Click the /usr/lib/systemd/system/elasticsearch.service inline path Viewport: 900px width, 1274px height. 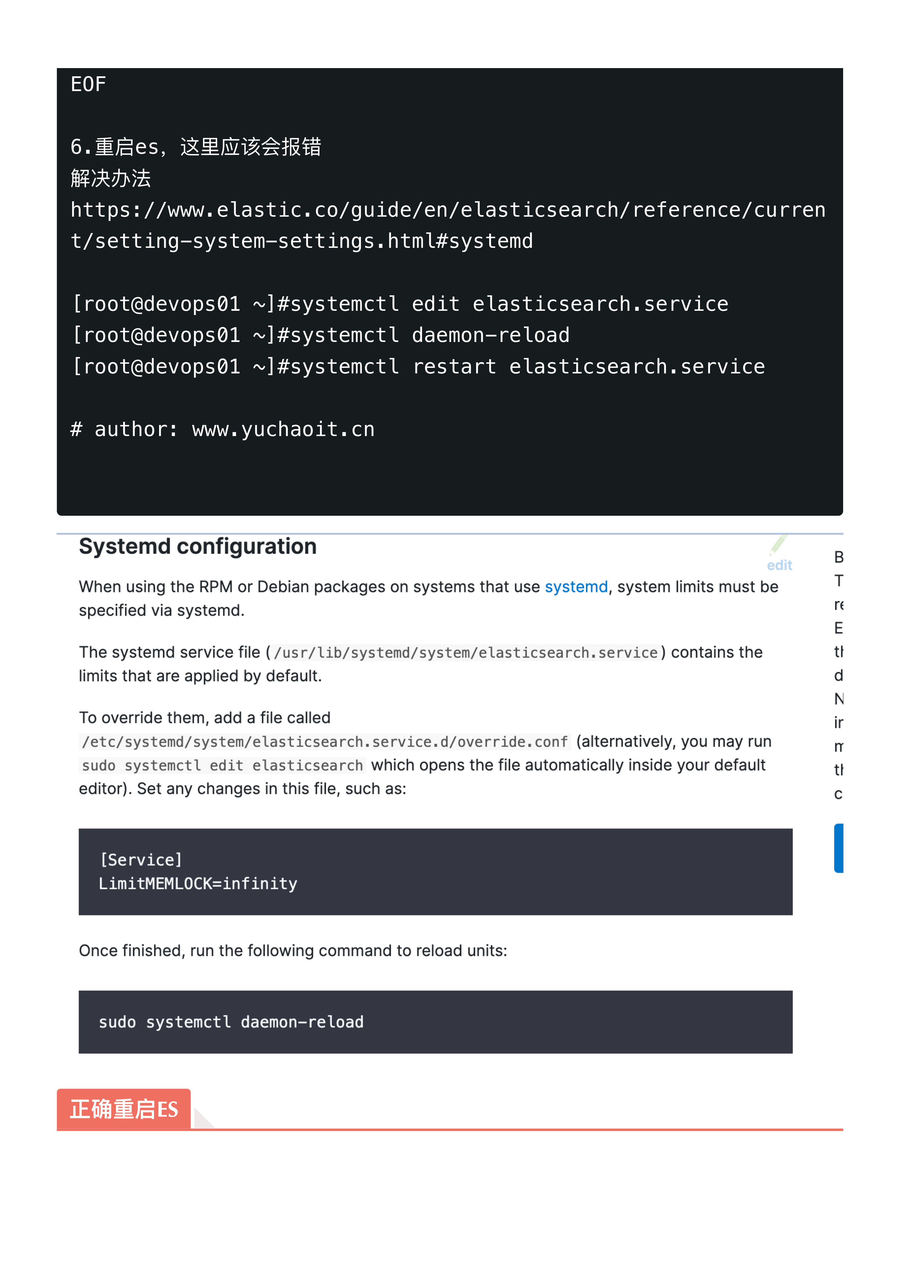coord(466,652)
